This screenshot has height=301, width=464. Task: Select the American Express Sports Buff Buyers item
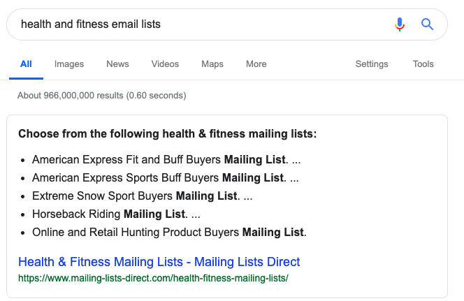coord(166,178)
